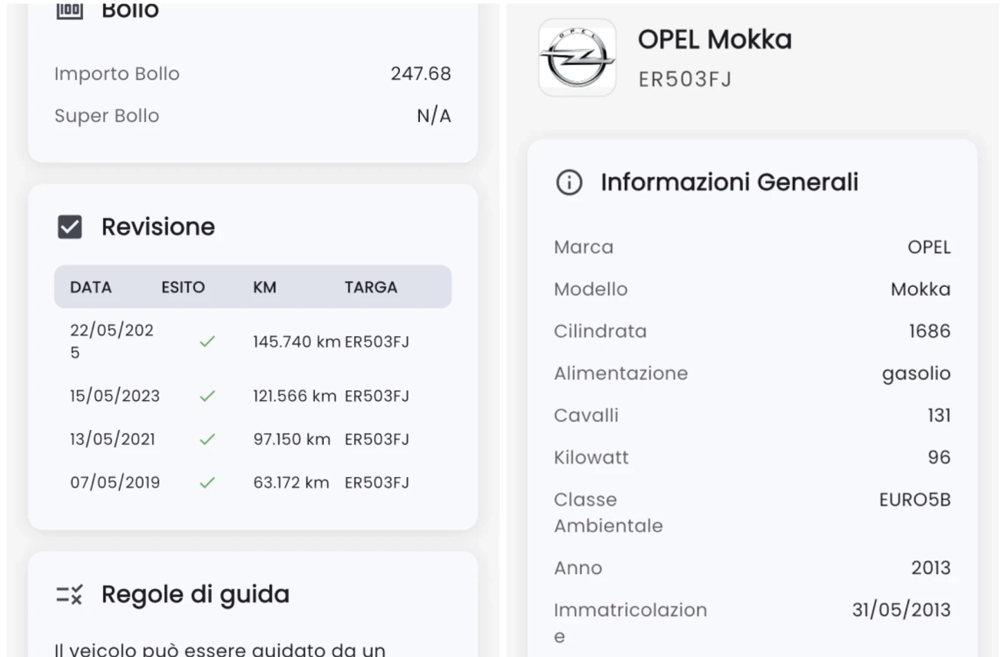
Task: Click the Regole di guida rules icon
Action: coord(69,594)
